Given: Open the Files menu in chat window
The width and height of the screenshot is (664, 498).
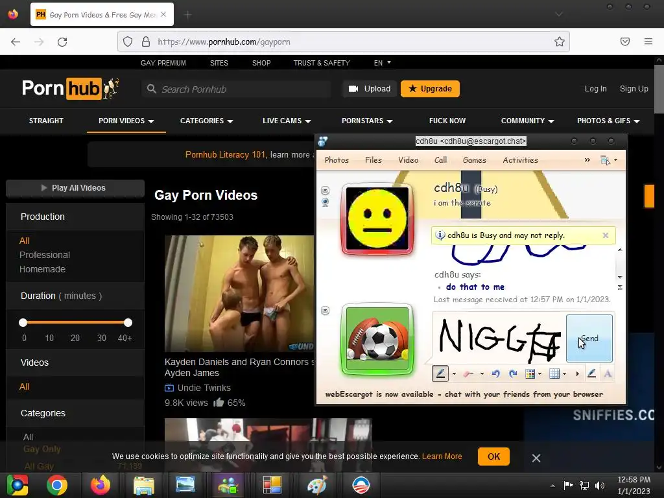Looking at the screenshot, I should click(373, 160).
